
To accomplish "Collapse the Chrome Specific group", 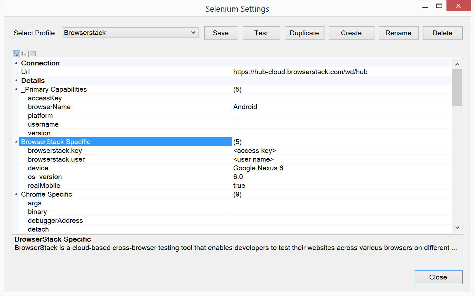I will [x=16, y=194].
